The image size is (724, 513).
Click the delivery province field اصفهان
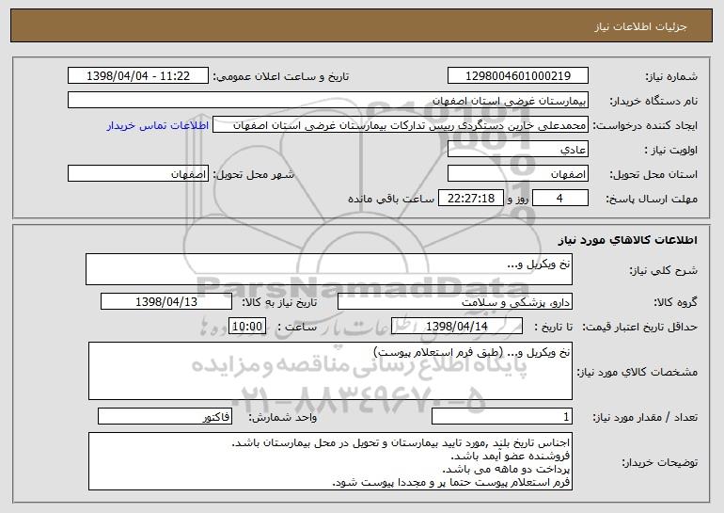(x=517, y=174)
